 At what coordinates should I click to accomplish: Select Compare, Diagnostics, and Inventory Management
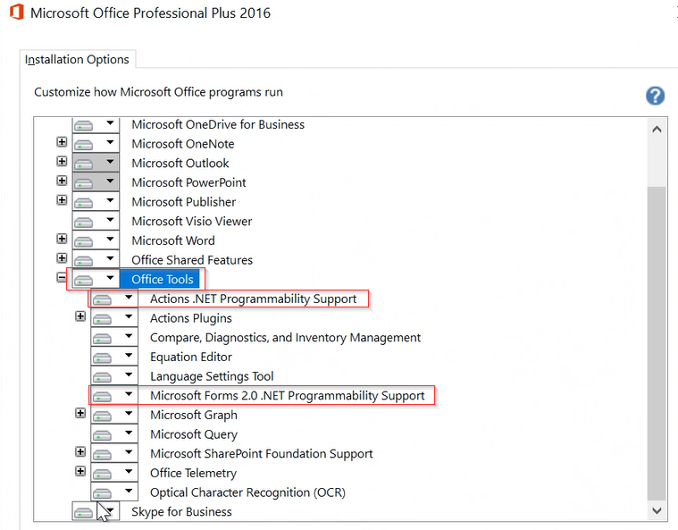point(285,337)
